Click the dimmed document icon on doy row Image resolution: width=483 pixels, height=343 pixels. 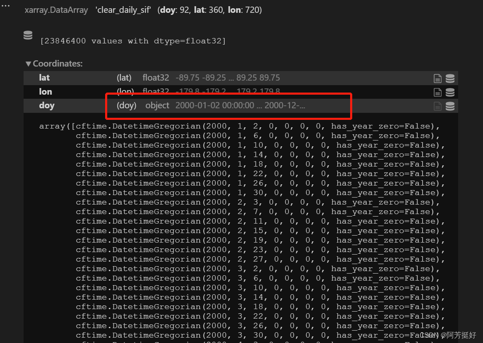(x=437, y=106)
